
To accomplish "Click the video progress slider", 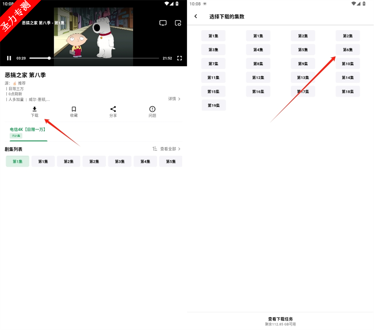I will [x=94, y=58].
